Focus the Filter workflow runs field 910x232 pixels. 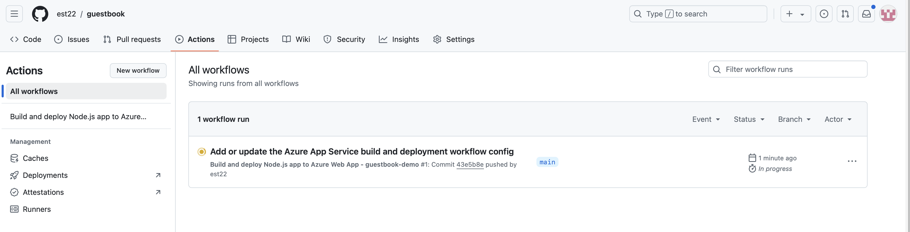coord(787,69)
